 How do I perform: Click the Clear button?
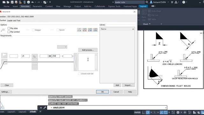tap(7, 85)
